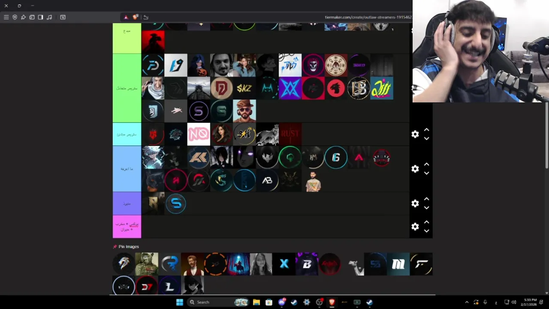This screenshot has height=309, width=549.
Task: Open the browser hamburger menu
Action: 6,17
